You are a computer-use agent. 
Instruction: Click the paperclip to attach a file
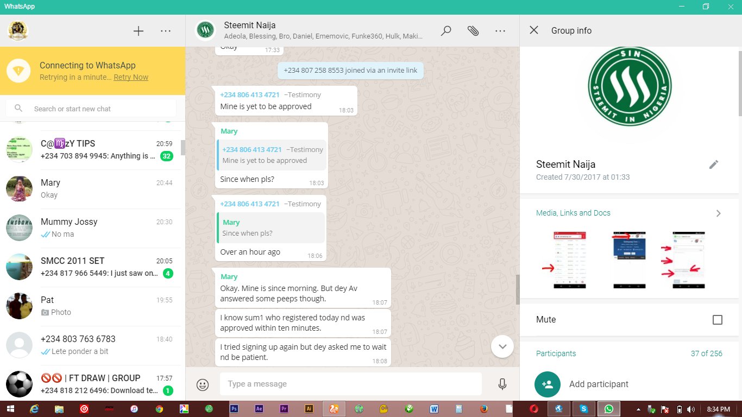pos(473,31)
